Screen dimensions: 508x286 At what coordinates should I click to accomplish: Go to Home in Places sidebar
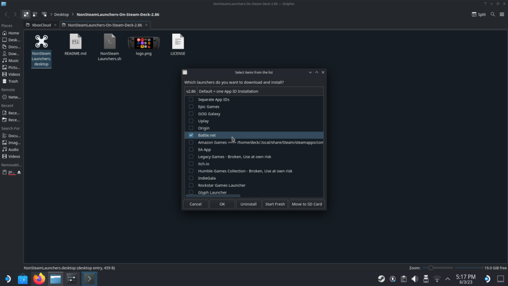tap(13, 33)
